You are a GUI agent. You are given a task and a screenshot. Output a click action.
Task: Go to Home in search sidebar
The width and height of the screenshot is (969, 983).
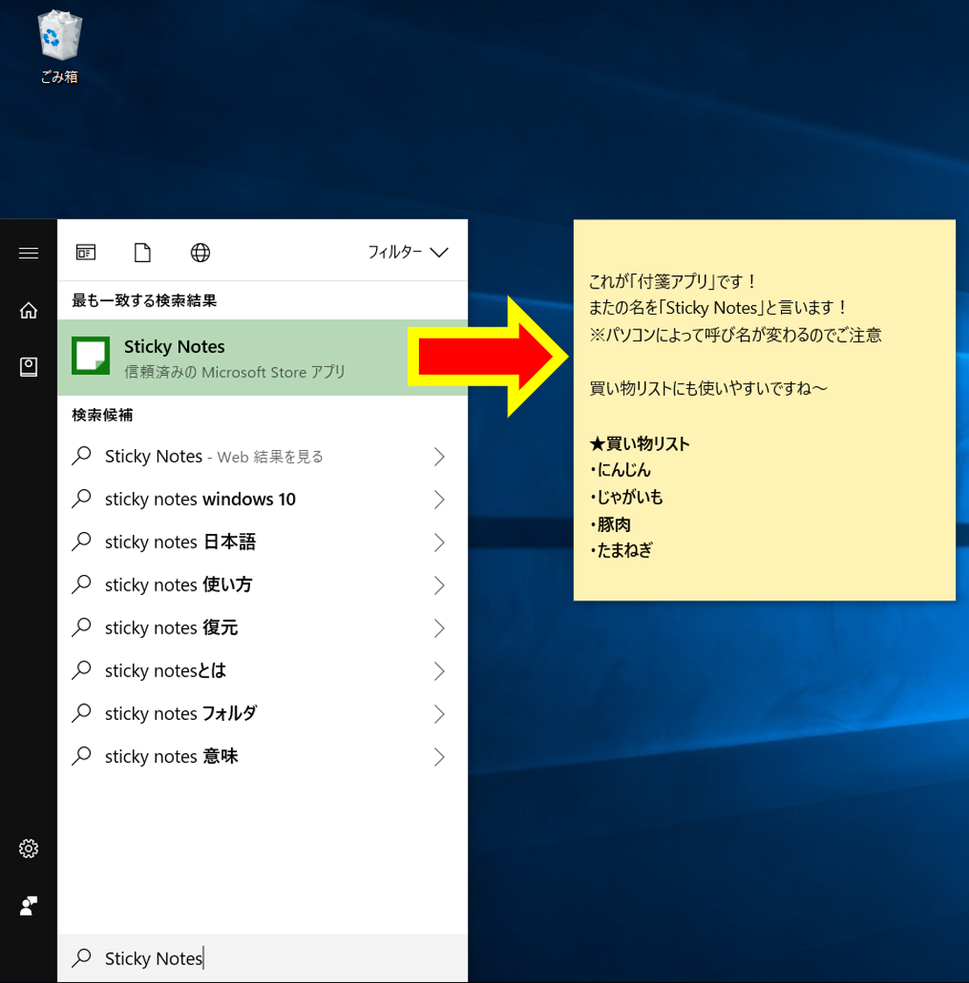tap(28, 310)
